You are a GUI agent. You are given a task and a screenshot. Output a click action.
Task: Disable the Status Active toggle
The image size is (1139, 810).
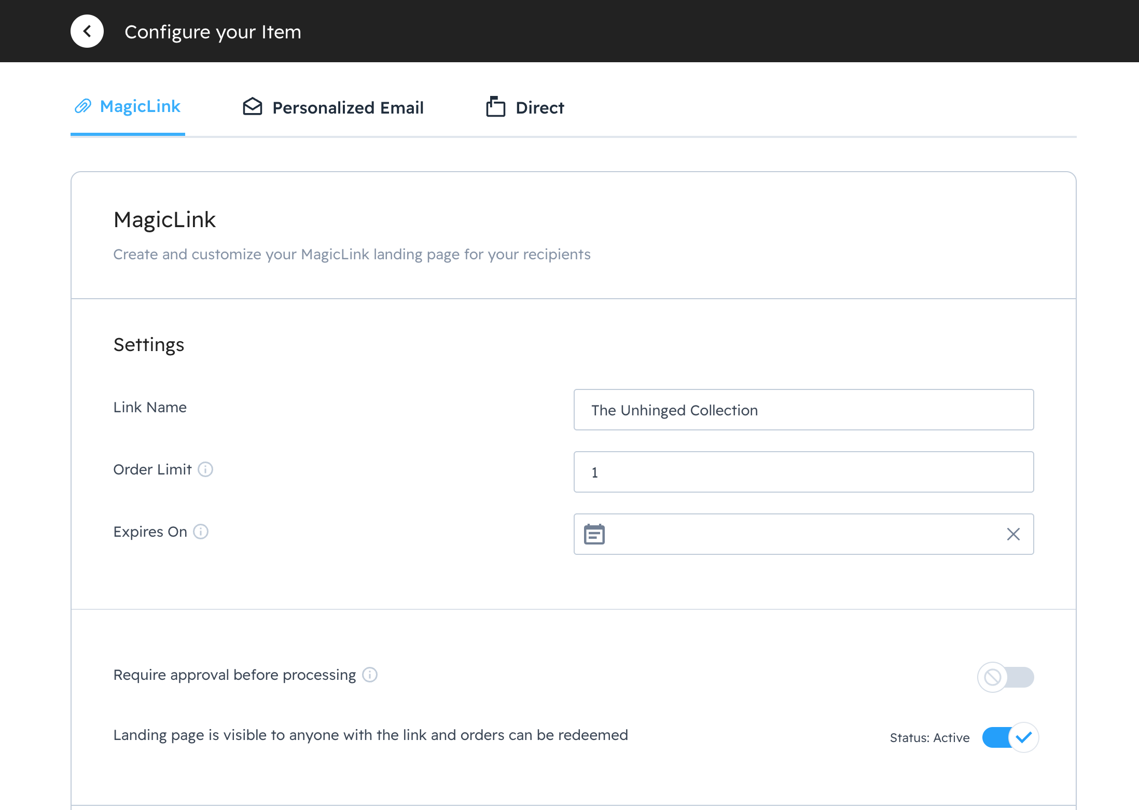click(x=1010, y=737)
